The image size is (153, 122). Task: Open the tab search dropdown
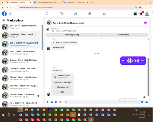tap(2, 2)
